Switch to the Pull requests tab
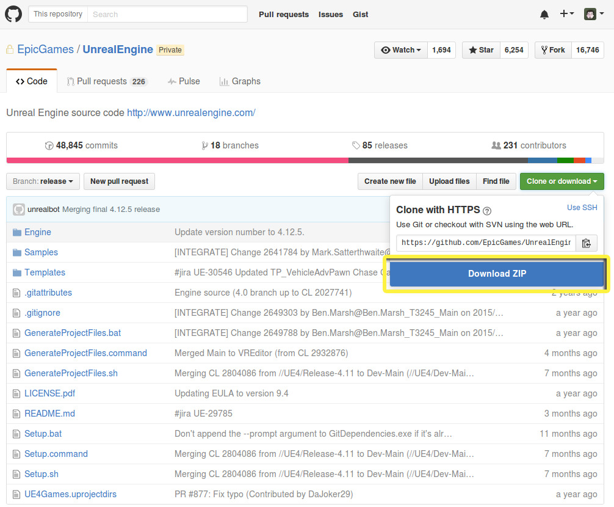Viewport: 614px width, 507px height. [x=107, y=81]
